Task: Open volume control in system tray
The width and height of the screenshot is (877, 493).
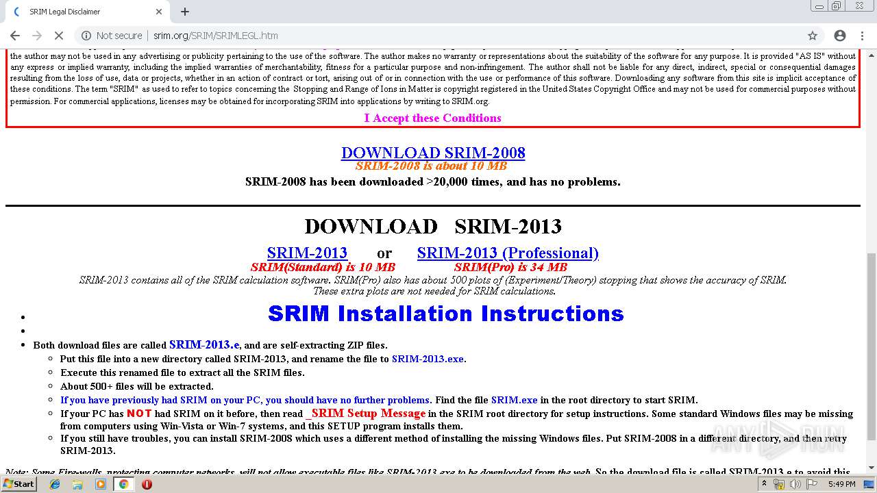Action: click(795, 484)
